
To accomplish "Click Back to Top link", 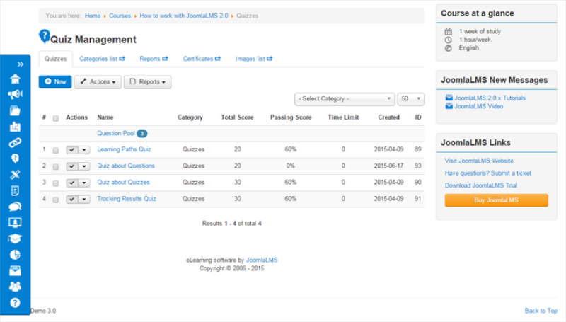I will click(541, 311).
